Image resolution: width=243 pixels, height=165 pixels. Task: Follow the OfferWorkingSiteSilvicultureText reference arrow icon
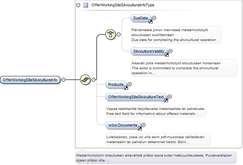pos(166,100)
